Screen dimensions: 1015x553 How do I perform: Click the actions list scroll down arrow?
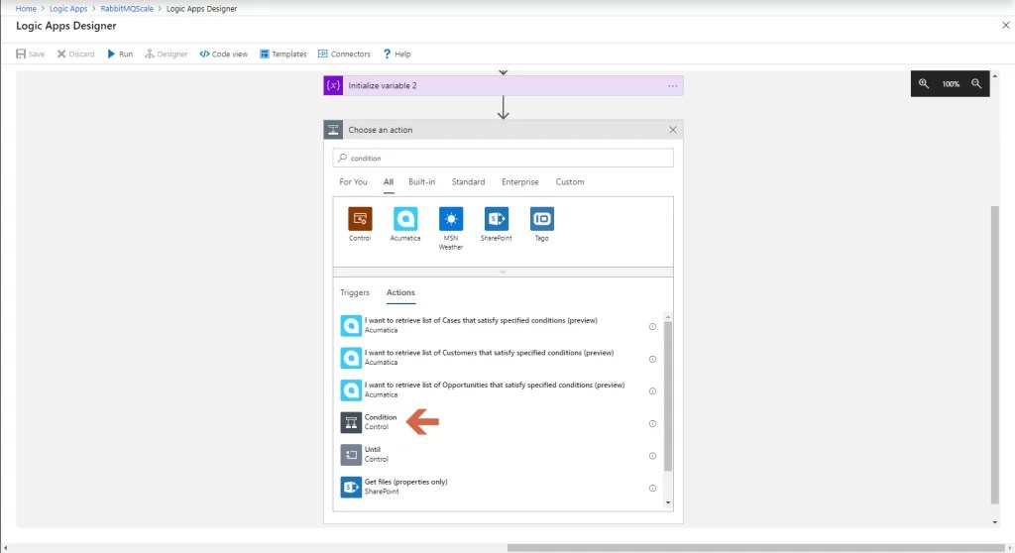coord(668,502)
